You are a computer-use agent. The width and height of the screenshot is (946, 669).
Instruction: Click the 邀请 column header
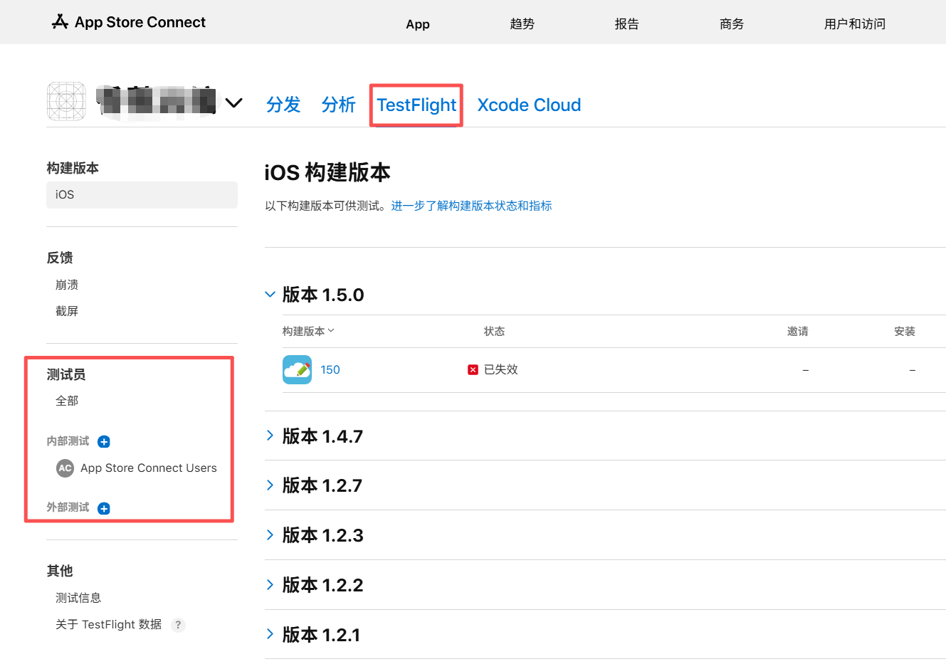pos(798,331)
